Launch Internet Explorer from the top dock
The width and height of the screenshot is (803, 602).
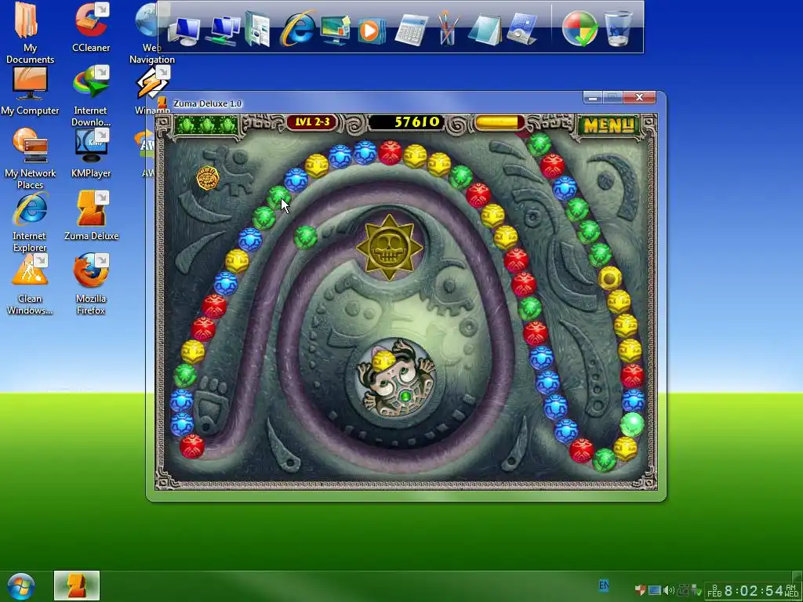coord(297,29)
